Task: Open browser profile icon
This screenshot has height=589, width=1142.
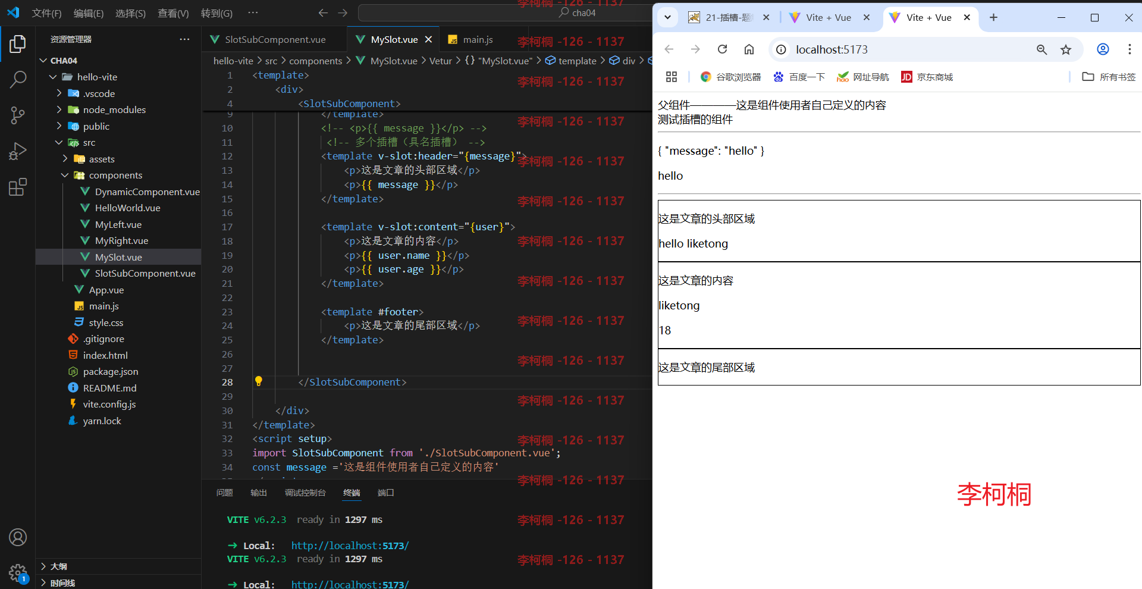Action: (1103, 49)
